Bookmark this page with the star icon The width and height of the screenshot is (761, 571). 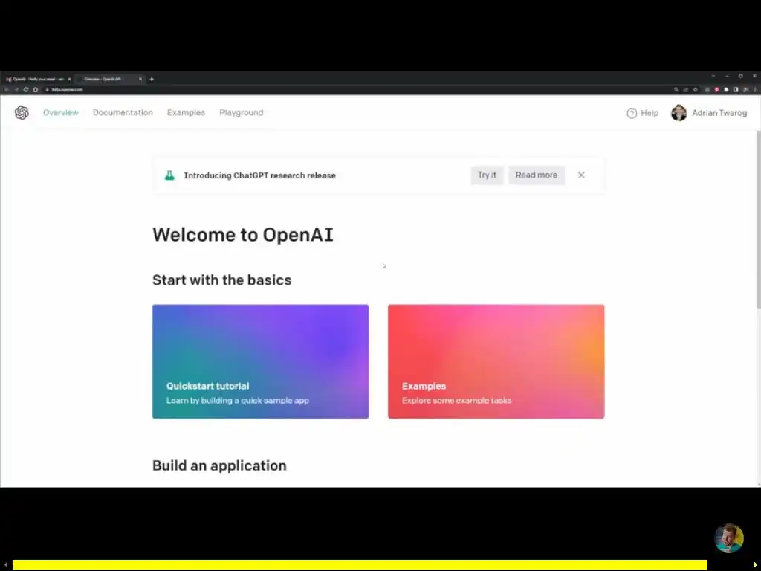695,89
